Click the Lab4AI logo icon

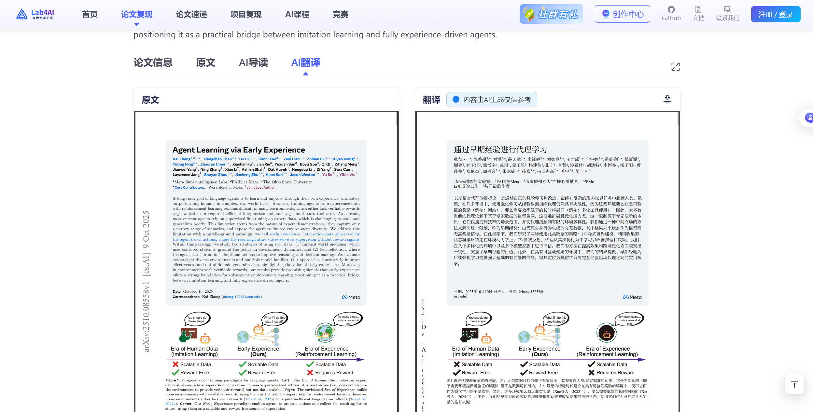click(21, 14)
